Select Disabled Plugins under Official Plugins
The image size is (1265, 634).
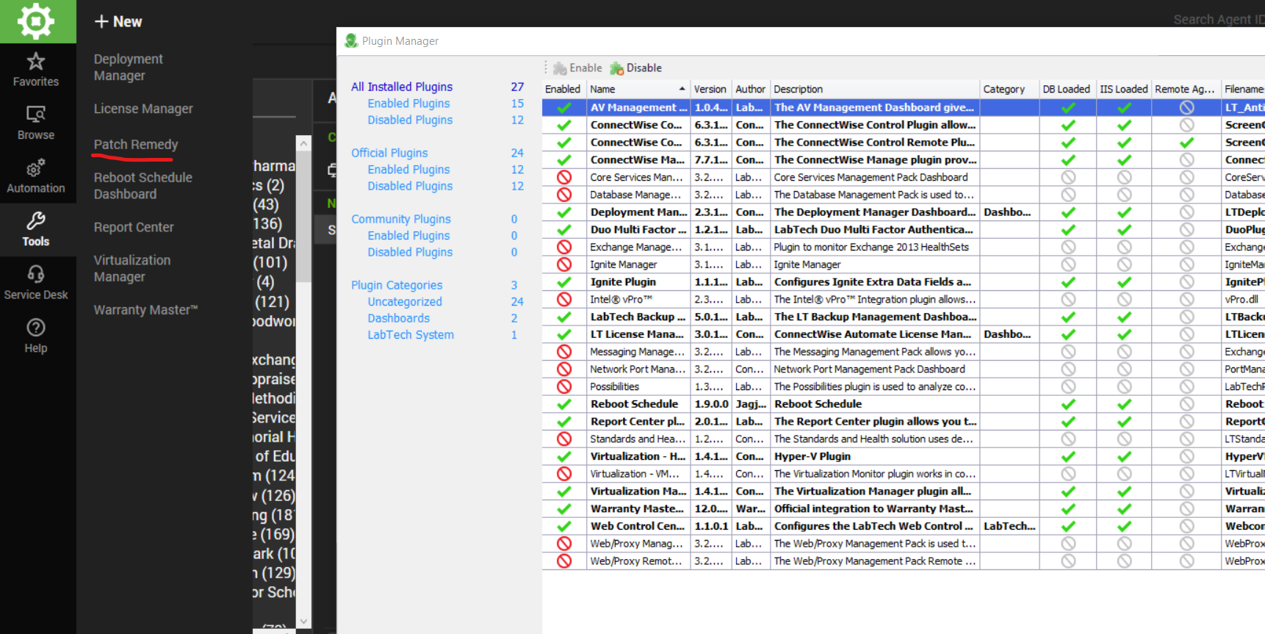[x=410, y=186]
